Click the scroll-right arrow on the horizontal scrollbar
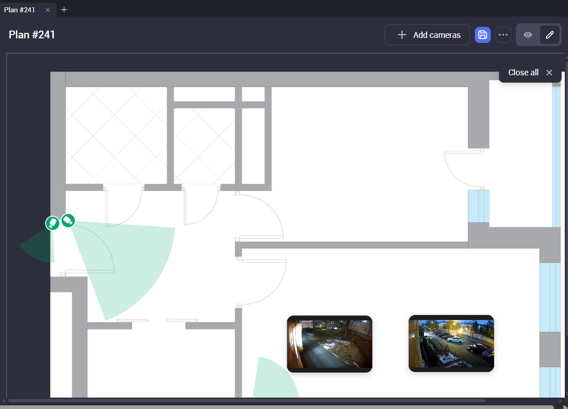Viewport: 568px width, 409px height. (560, 401)
